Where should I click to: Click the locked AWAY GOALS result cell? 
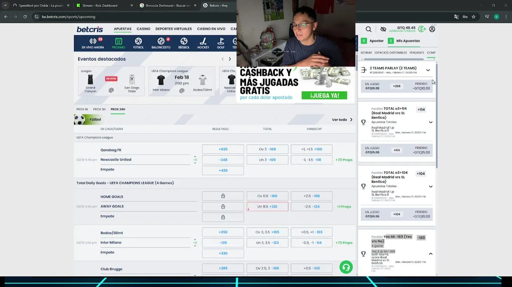[x=223, y=206]
